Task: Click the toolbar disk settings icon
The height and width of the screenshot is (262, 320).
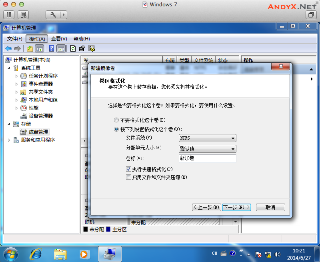Action: [92, 48]
